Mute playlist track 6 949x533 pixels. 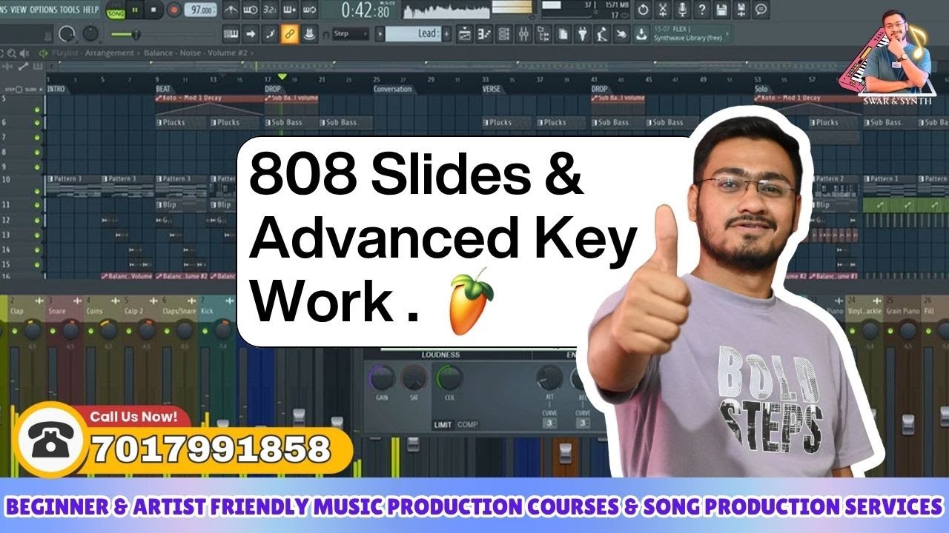click(37, 122)
